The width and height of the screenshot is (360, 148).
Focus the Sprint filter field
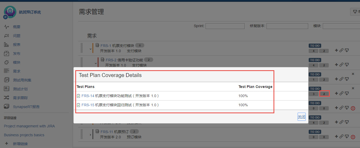[225, 26]
